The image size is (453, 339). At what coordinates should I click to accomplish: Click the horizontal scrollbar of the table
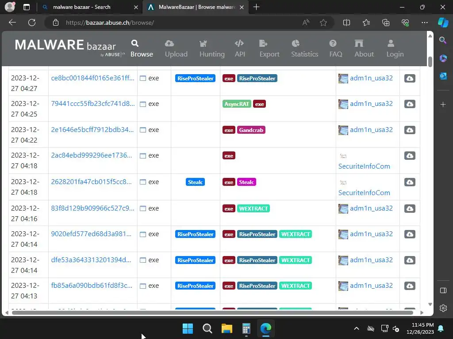(x=212, y=313)
